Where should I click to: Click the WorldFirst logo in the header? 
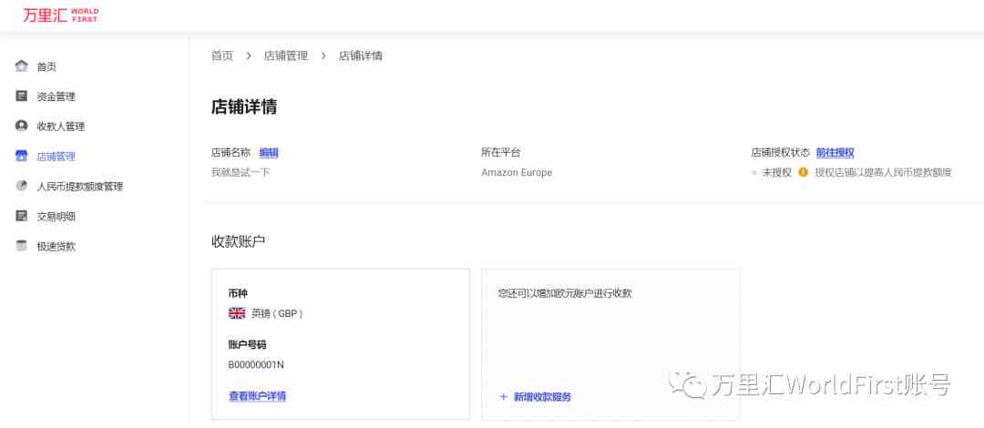pyautogui.click(x=60, y=15)
